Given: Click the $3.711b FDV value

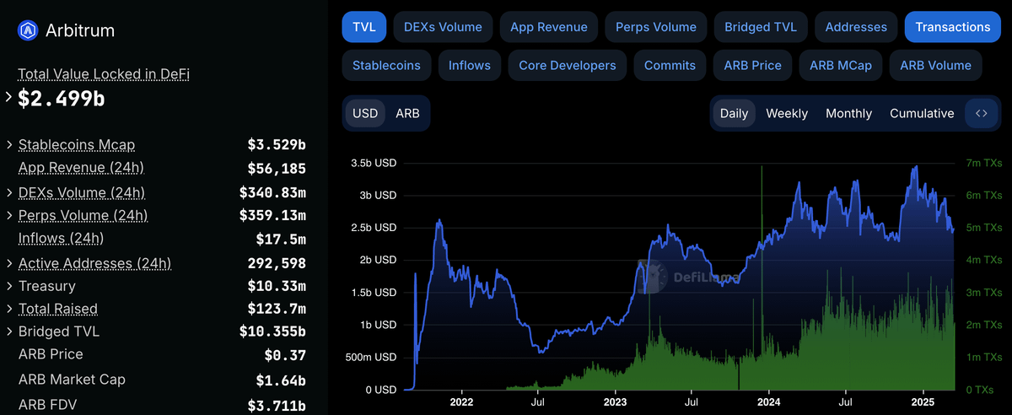Looking at the screenshot, I should click(277, 407).
